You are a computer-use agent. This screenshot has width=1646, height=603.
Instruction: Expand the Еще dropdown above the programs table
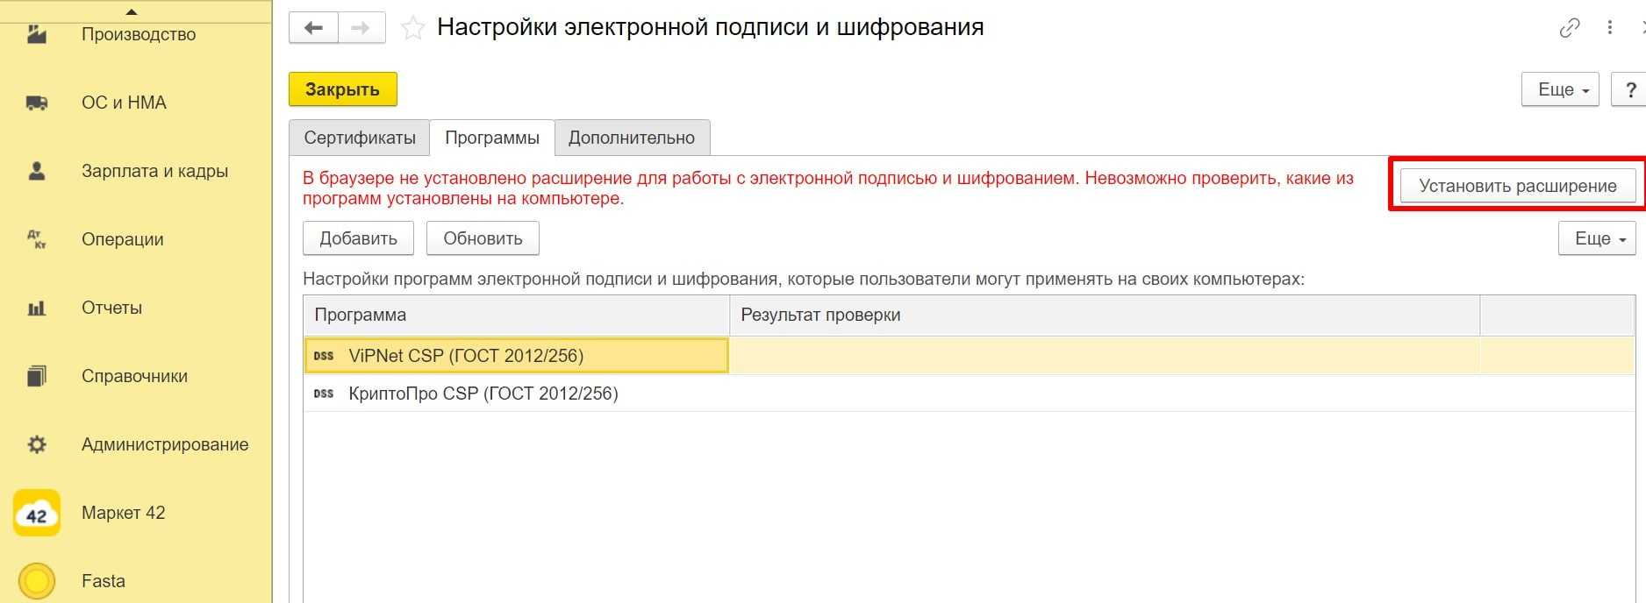[1597, 238]
